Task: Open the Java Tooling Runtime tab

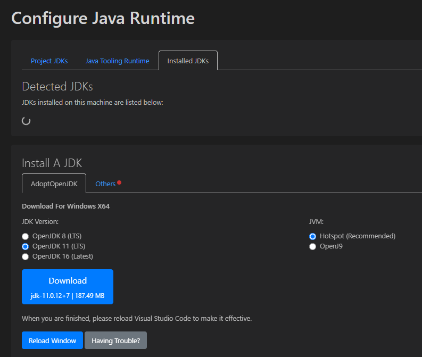Action: pos(117,61)
